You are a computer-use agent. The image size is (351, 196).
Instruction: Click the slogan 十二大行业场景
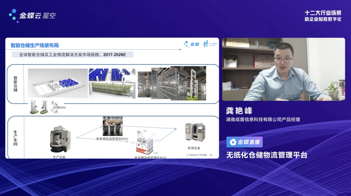pyautogui.click(x=323, y=13)
